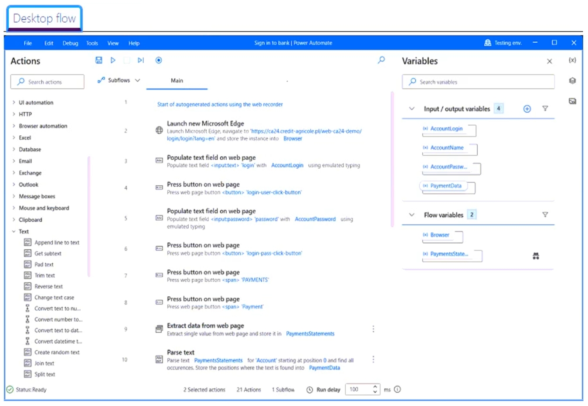588x406 pixels.
Task: Click the Save flow icon
Action: pyautogui.click(x=99, y=60)
